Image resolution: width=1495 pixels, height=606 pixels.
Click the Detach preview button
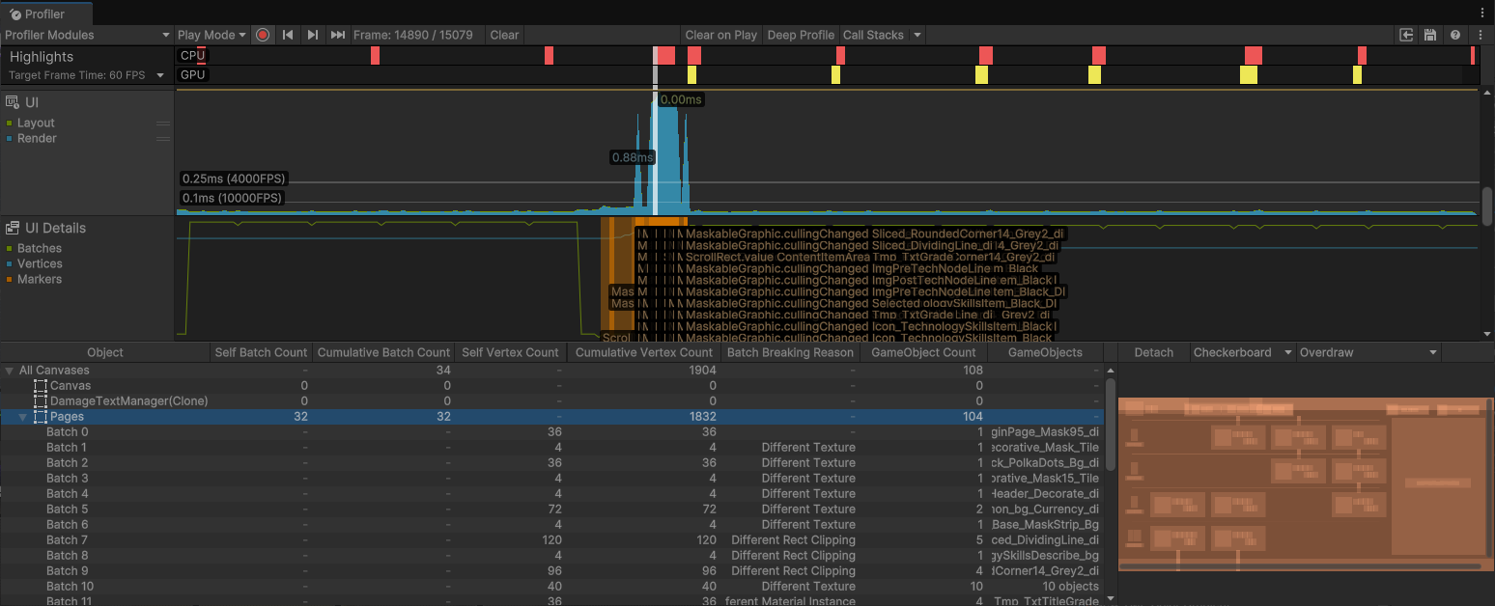[1153, 353]
